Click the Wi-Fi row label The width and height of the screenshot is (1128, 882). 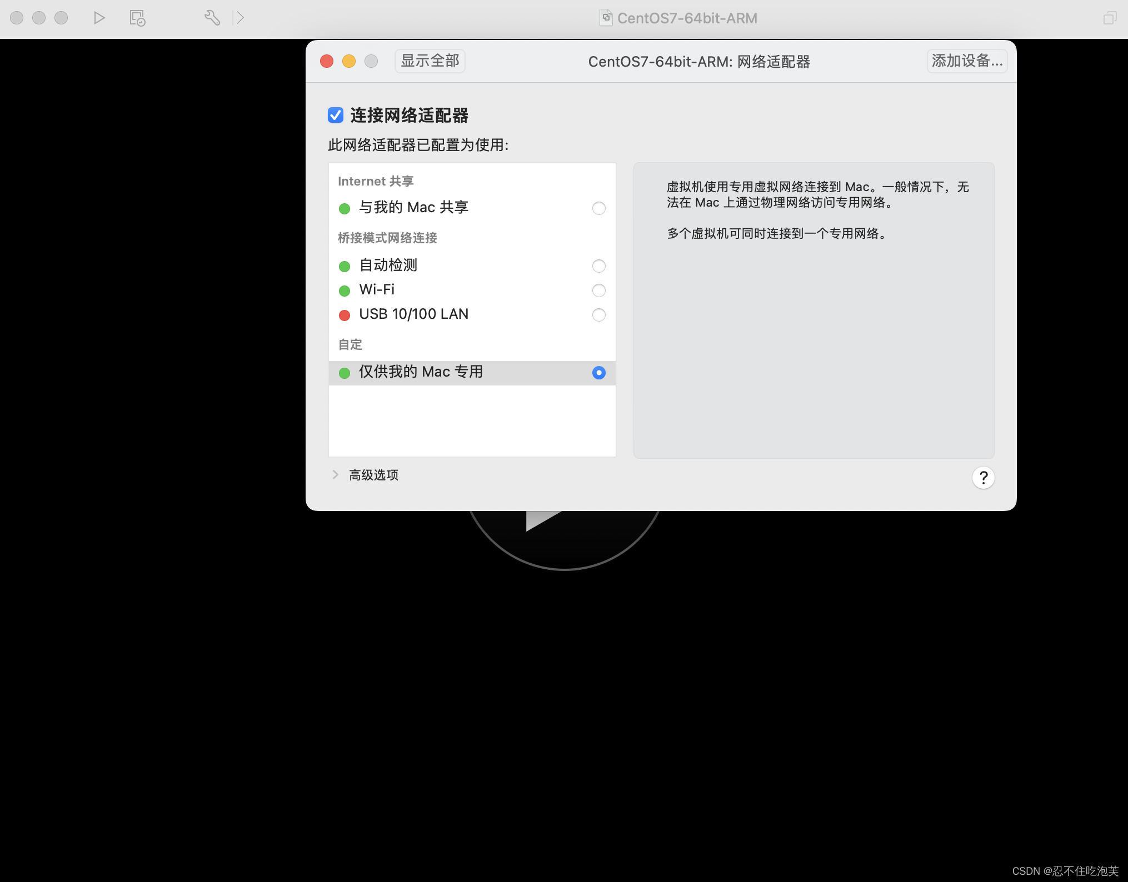click(377, 290)
